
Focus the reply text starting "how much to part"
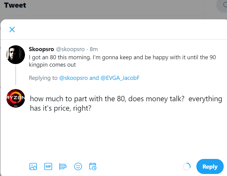126,103
